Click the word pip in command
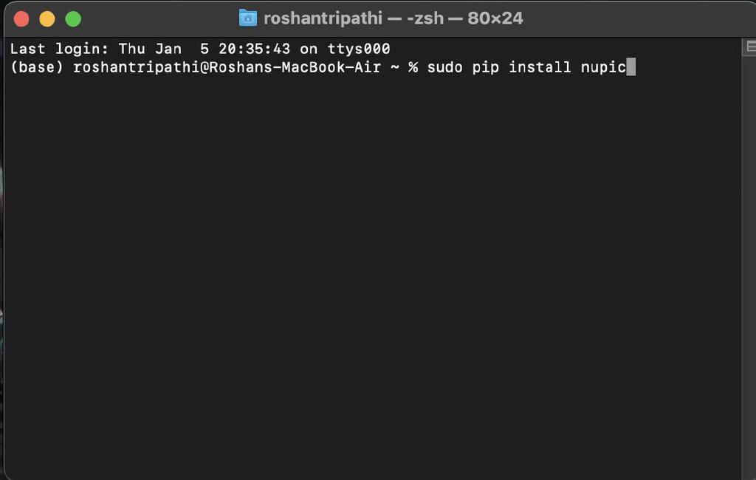Screen dimensions: 756x480 coord(485,68)
